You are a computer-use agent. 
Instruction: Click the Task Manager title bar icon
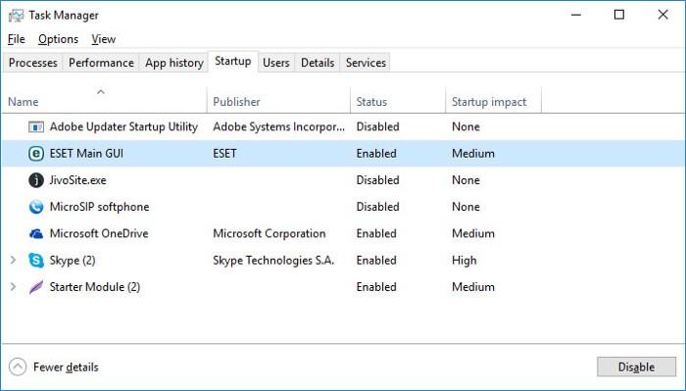tap(16, 16)
